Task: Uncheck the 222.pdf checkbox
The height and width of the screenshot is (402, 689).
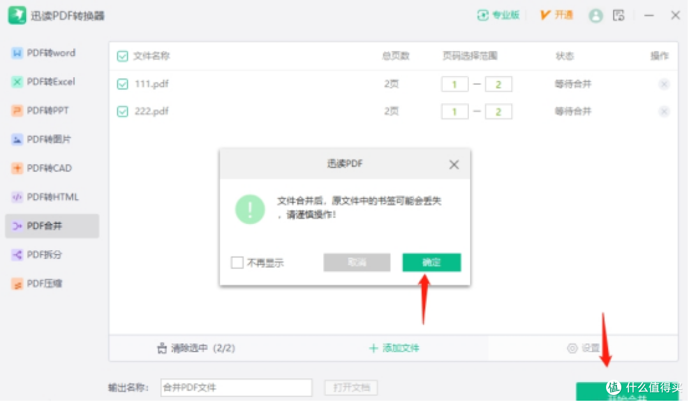Action: pyautogui.click(x=122, y=112)
